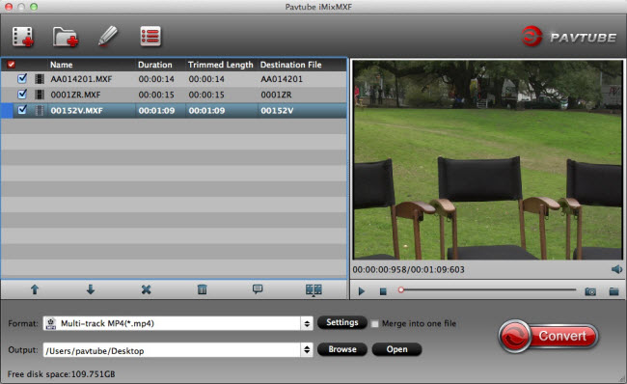Viewport: 627px width, 384px height.
Task: Uncheck the 0001ZR.MXF checkbox
Action: (x=22, y=94)
